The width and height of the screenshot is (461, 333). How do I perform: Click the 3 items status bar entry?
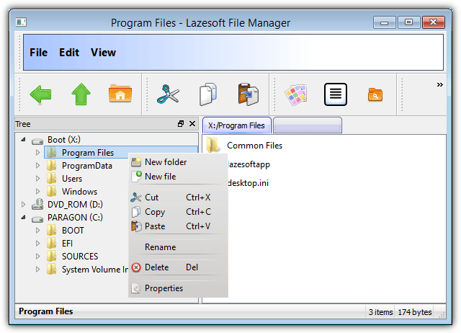pos(380,312)
